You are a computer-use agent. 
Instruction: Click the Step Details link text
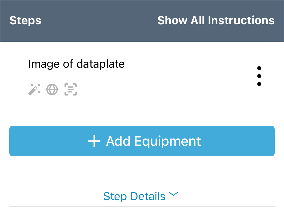pos(134,196)
